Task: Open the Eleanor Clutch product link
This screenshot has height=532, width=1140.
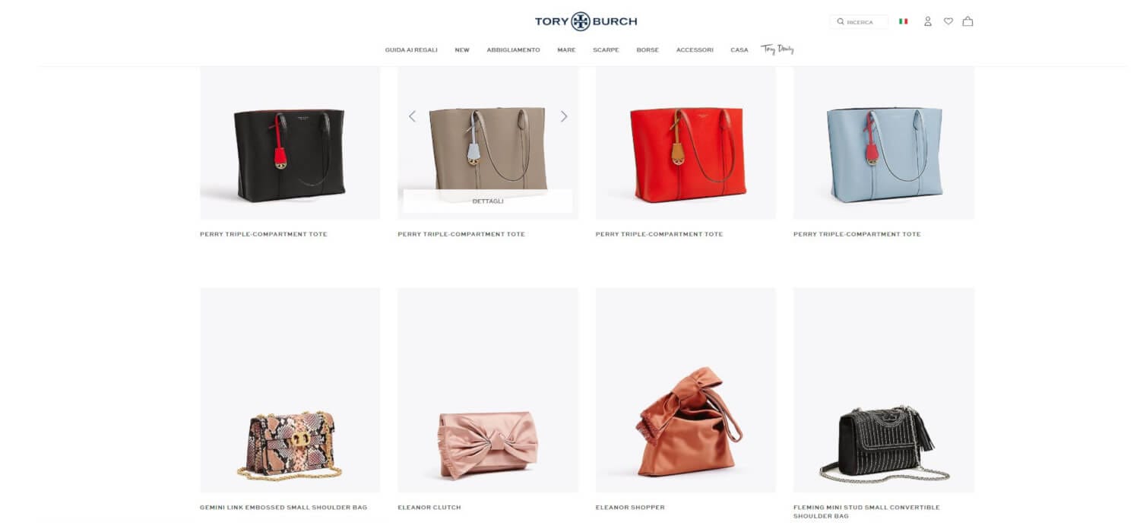Action: coord(429,508)
